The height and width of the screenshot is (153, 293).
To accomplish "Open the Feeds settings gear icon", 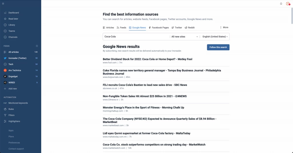I will [x=37, y=46].
